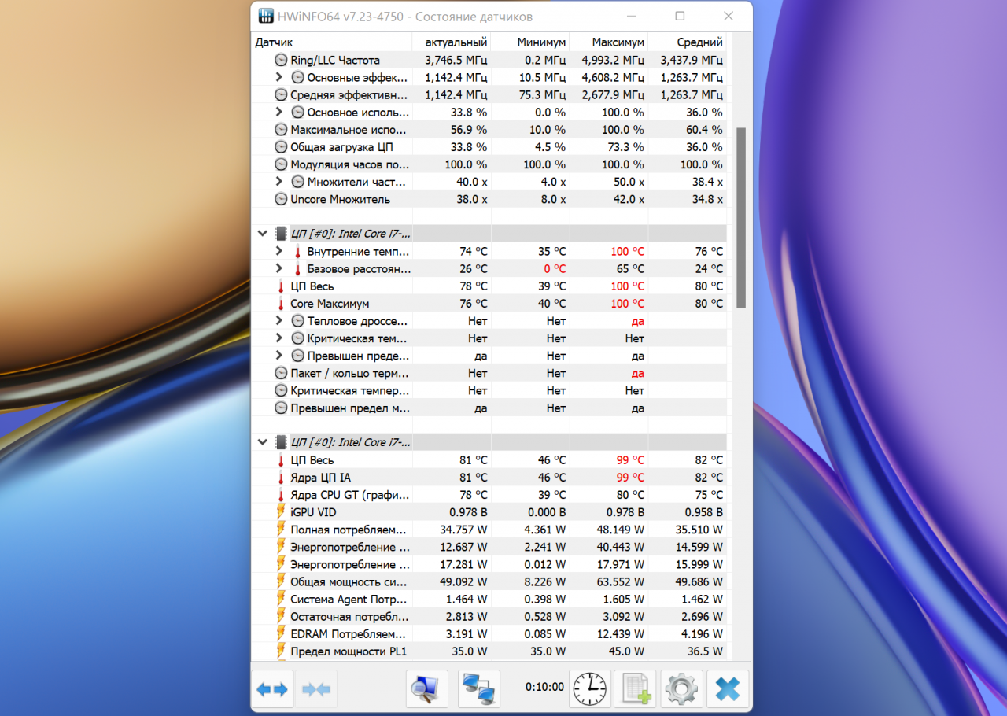Click lightning icon beside Общая мощность си...
1007x716 pixels.
(281, 581)
